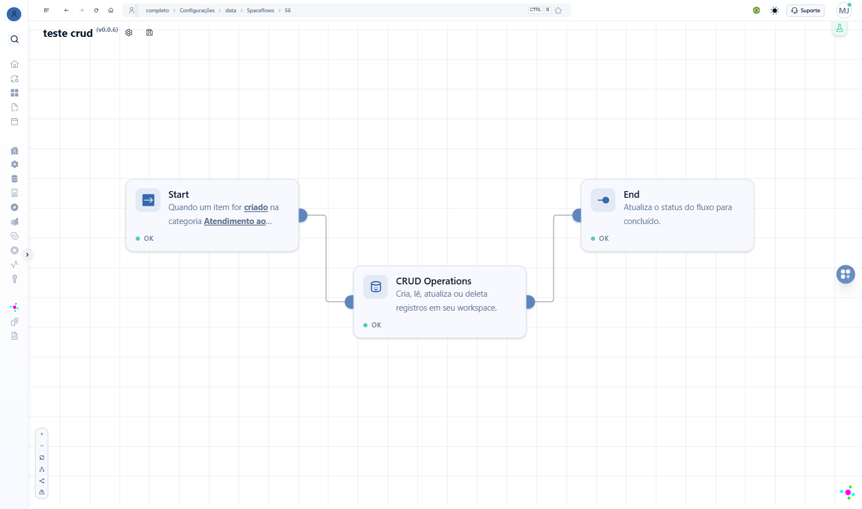Open the MJ user avatar menu
862x509 pixels.
(x=844, y=11)
